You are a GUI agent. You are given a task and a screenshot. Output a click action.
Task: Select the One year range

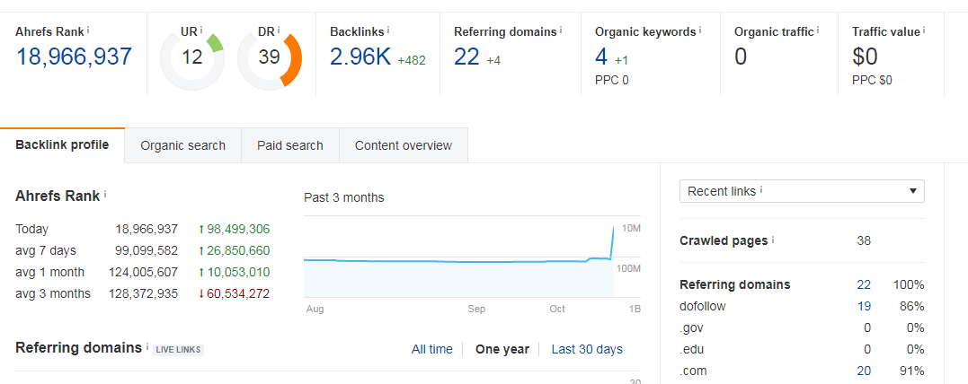point(502,350)
